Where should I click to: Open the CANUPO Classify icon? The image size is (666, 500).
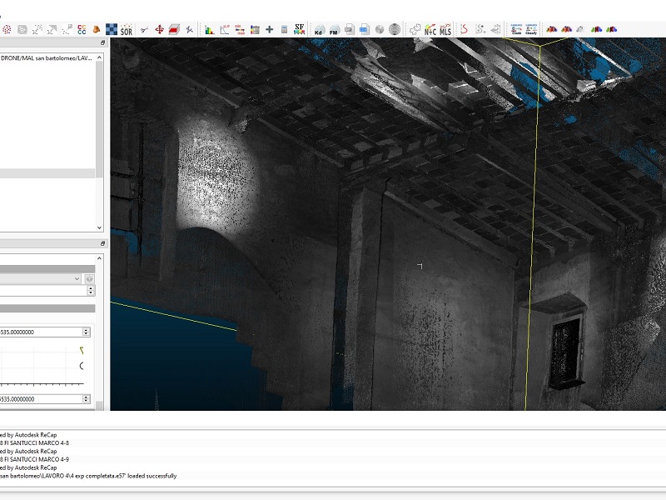click(531, 29)
